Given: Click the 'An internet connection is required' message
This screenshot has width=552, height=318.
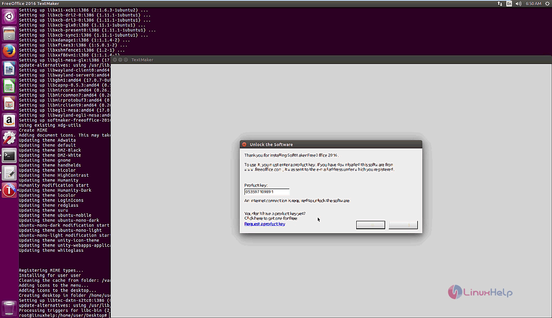Looking at the screenshot, I should pos(297,201).
